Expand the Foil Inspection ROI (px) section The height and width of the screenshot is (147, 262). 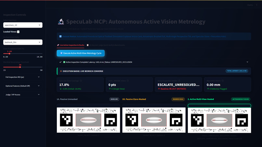tap(23, 77)
